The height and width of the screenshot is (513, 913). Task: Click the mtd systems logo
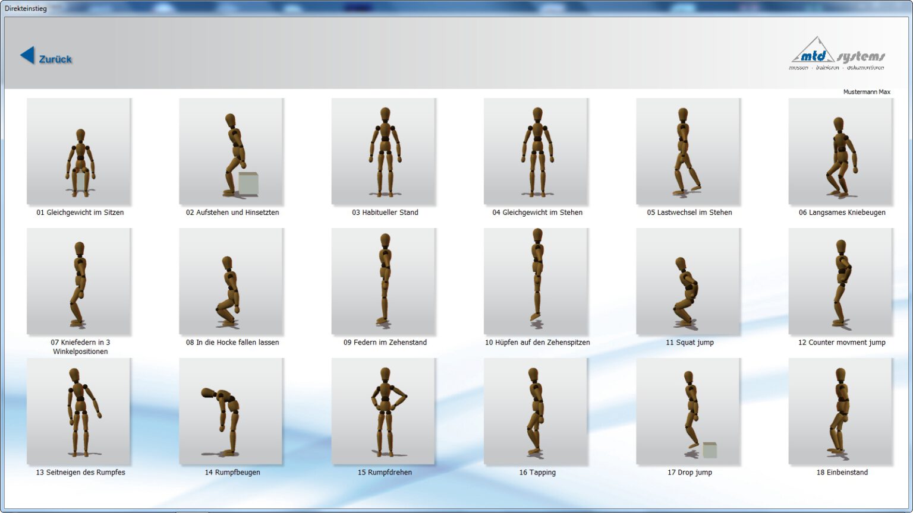coord(838,55)
